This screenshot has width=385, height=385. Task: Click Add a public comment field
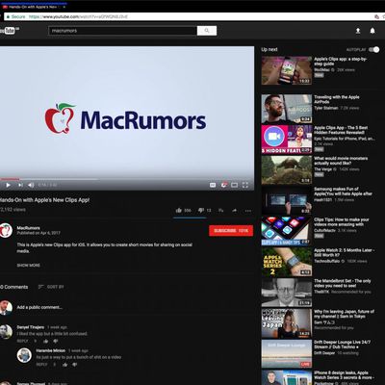pyautogui.click(x=39, y=307)
